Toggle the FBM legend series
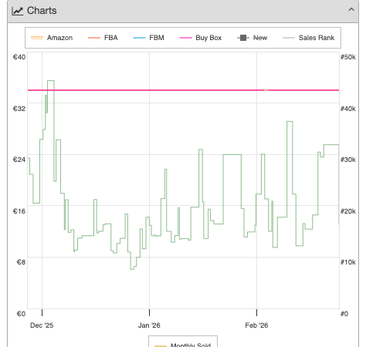 click(x=148, y=38)
